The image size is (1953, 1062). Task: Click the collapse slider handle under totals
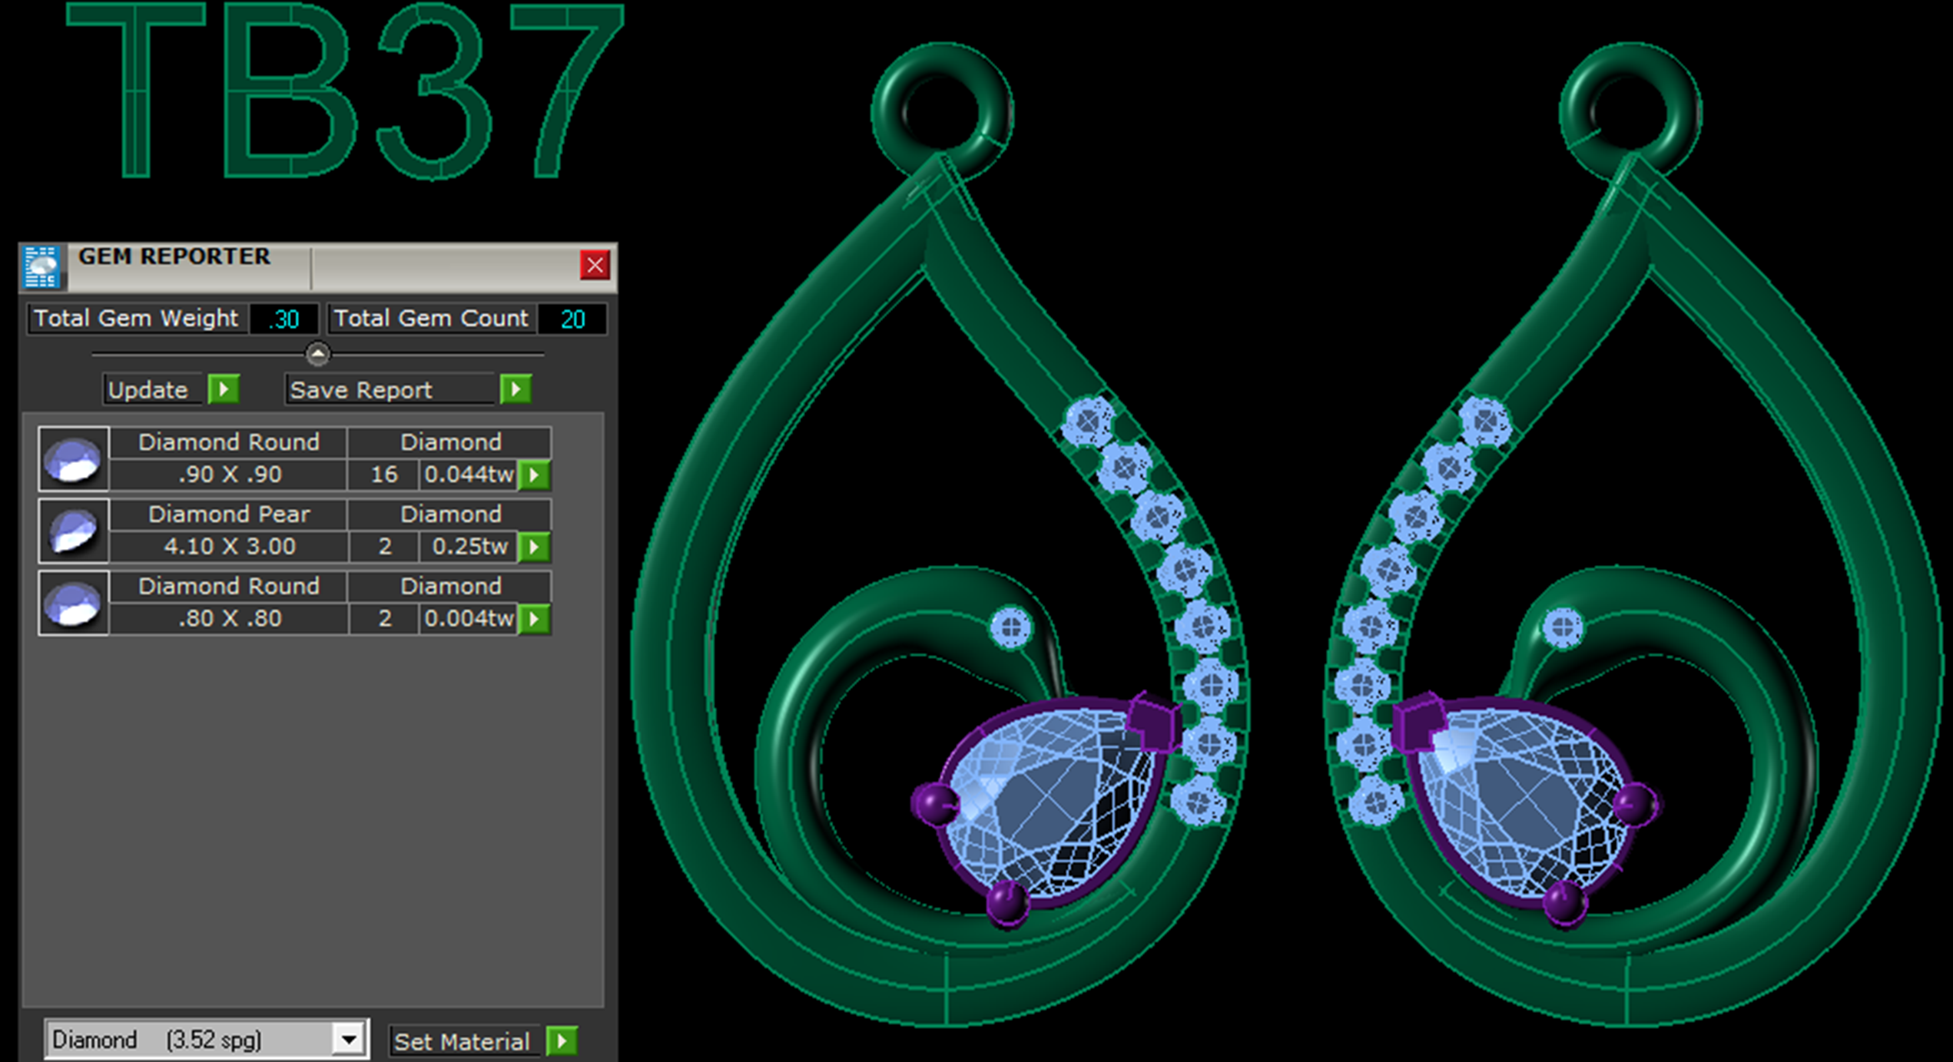(317, 354)
